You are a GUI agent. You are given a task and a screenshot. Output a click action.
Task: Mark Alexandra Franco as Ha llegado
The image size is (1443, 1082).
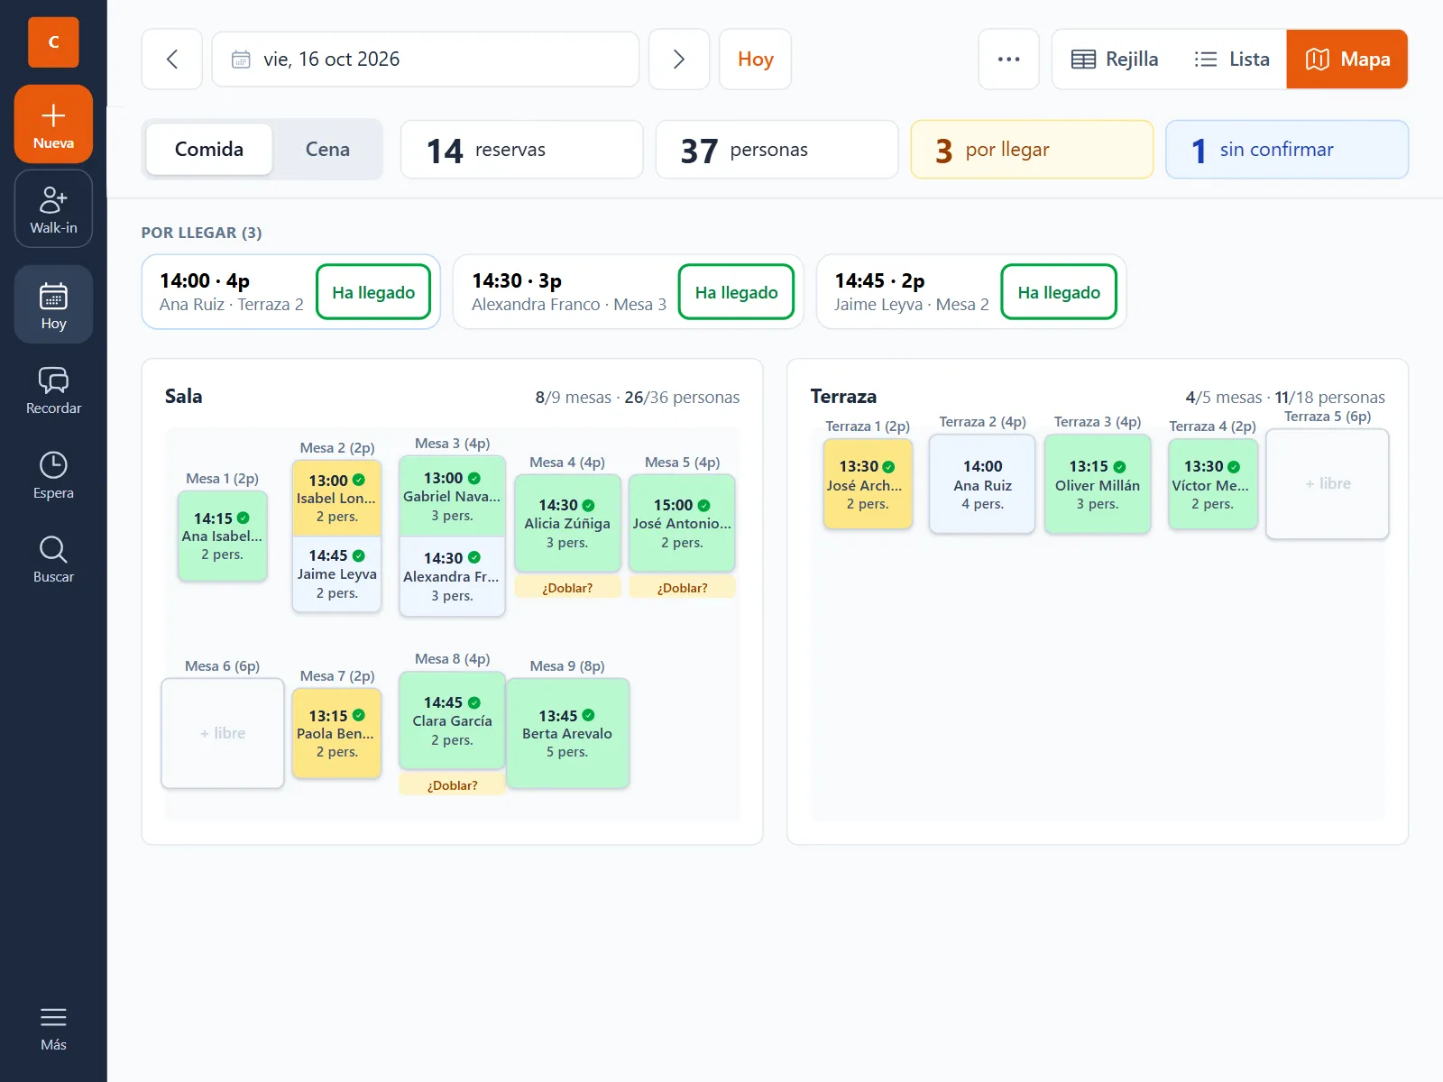click(736, 292)
